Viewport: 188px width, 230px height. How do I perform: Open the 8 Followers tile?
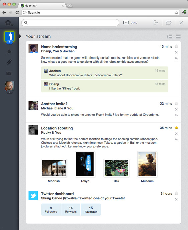pos(51,210)
